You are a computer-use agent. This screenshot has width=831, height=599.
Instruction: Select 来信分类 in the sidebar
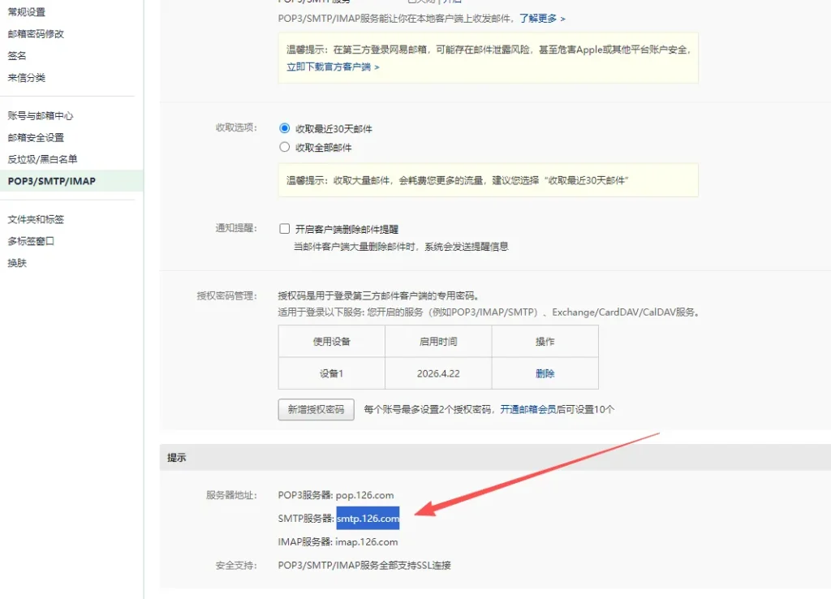pyautogui.click(x=27, y=78)
